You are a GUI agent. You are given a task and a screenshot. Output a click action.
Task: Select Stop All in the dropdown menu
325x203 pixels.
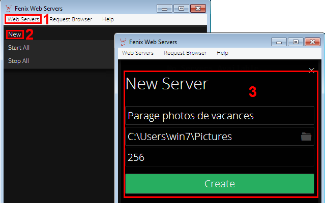18,61
